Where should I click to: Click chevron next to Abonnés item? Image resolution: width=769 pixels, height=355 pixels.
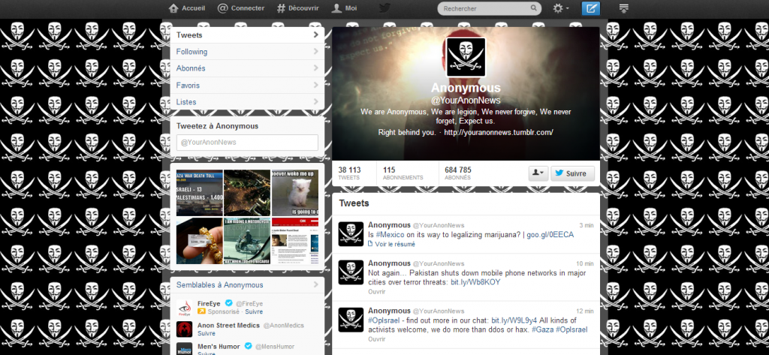click(x=316, y=68)
